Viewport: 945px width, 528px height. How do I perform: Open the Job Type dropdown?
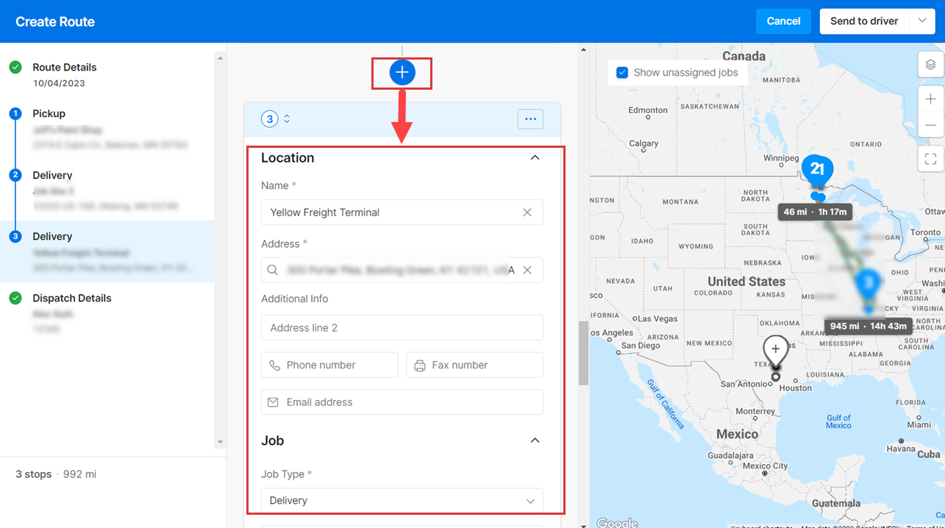click(402, 500)
